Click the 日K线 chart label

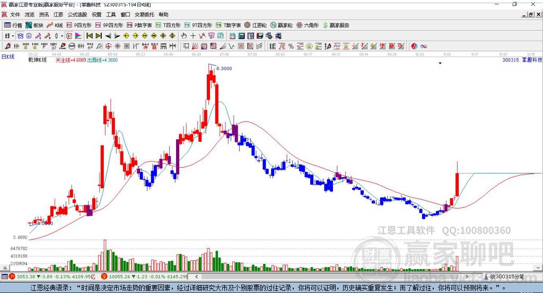(7, 57)
